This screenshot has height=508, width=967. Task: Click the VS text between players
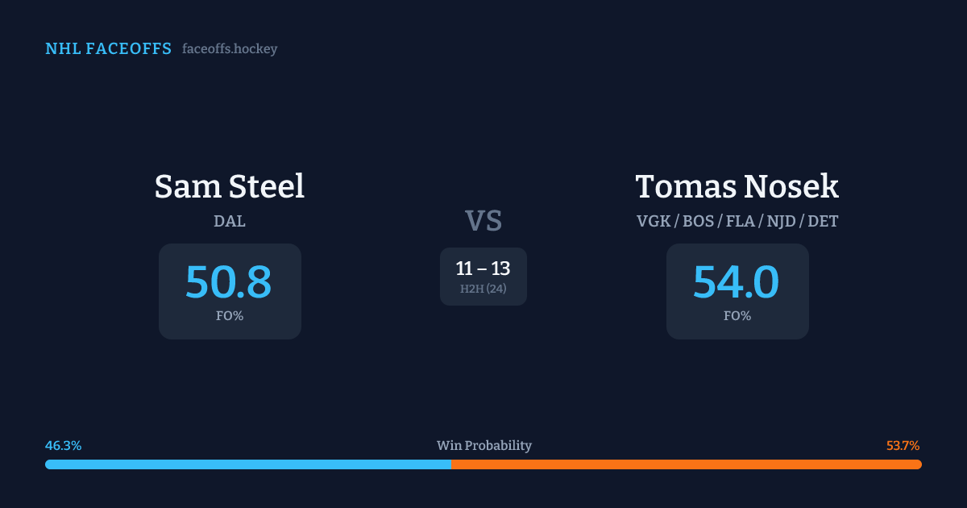[483, 221]
